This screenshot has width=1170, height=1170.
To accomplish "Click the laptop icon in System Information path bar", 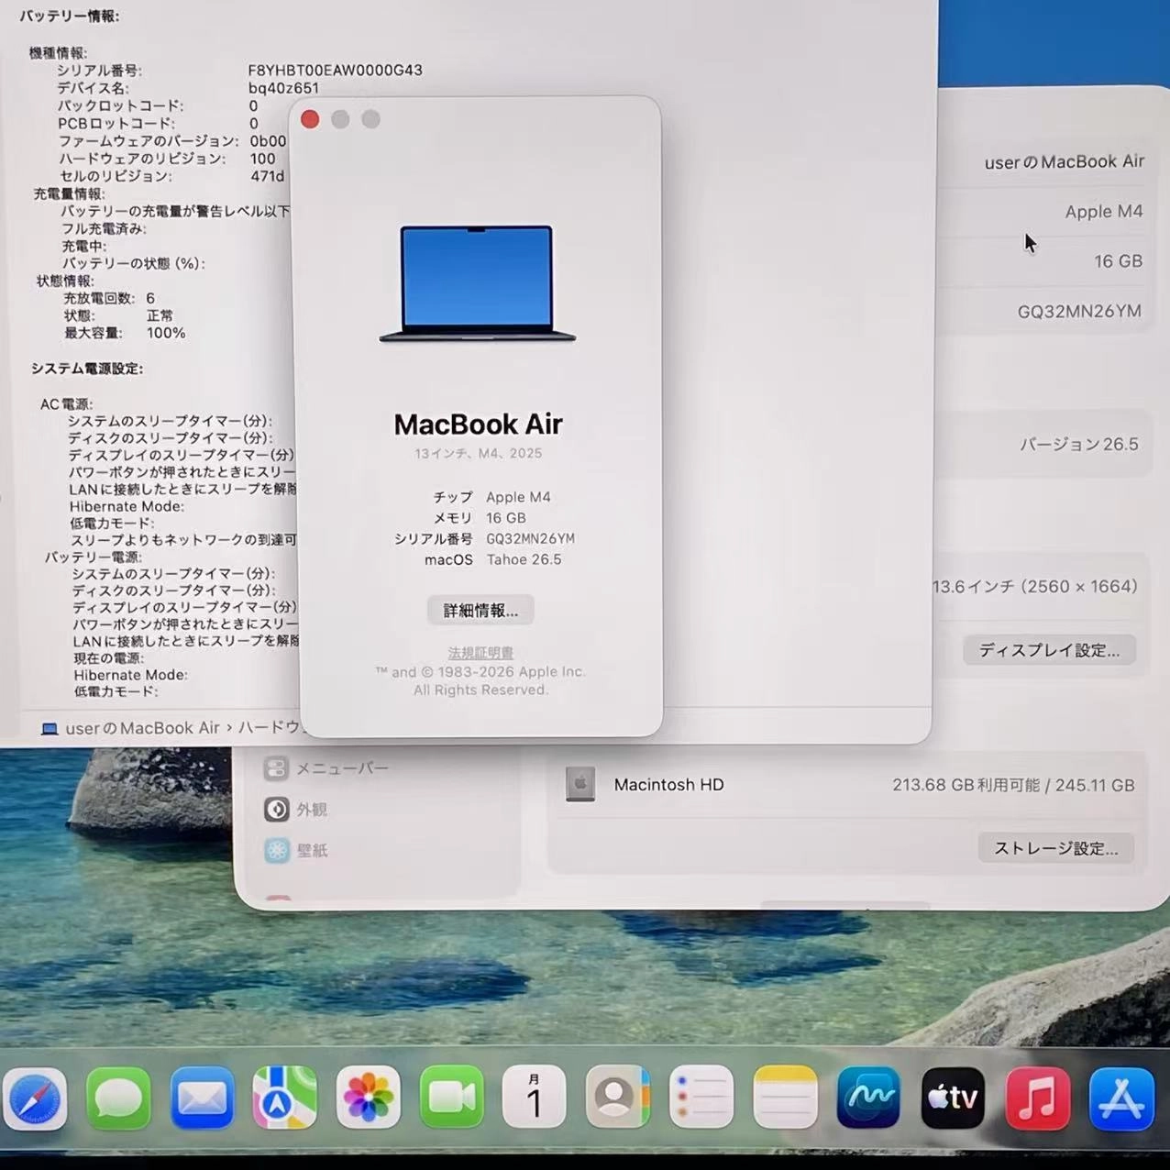I will pyautogui.click(x=50, y=729).
